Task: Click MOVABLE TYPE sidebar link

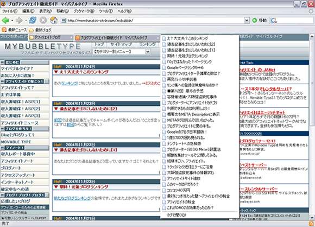Action: [16, 142]
